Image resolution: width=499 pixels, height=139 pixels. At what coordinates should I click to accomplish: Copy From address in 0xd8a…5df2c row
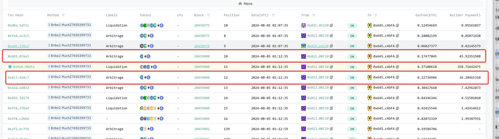pyautogui.click(x=331, y=25)
